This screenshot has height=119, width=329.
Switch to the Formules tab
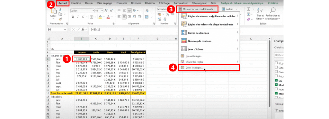[122, 3]
